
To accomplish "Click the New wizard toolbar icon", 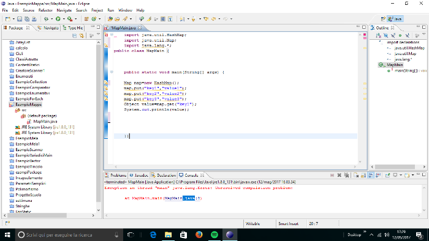I will pyautogui.click(x=7, y=19).
